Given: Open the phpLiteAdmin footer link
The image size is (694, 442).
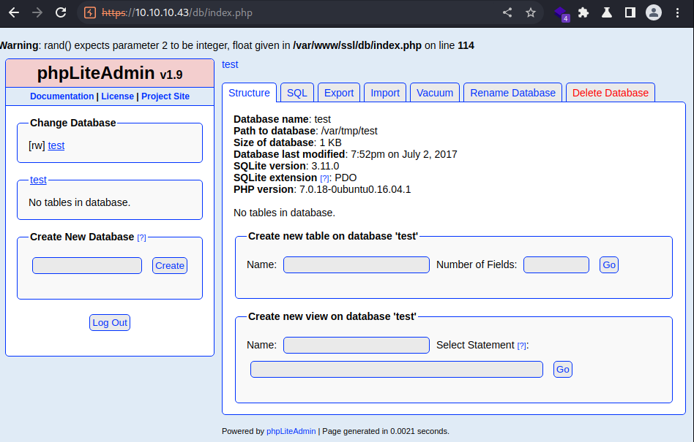Looking at the screenshot, I should [x=291, y=431].
